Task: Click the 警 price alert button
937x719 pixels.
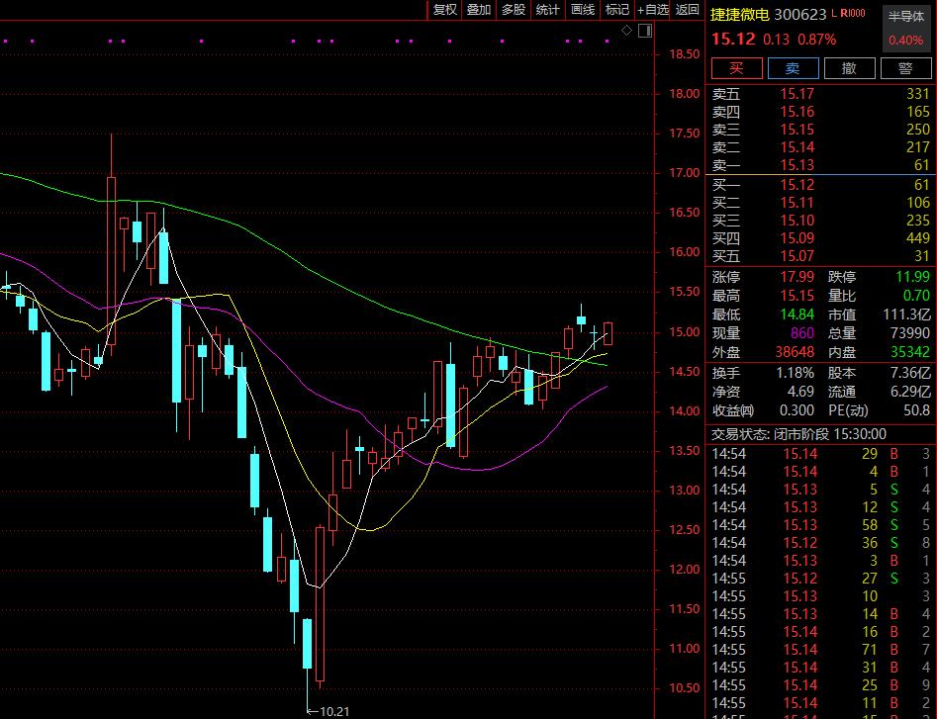Action: [x=905, y=68]
